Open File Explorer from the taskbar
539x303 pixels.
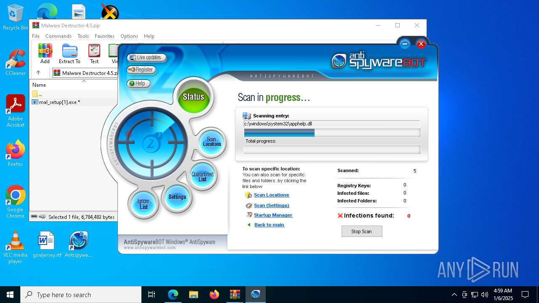[194, 295]
